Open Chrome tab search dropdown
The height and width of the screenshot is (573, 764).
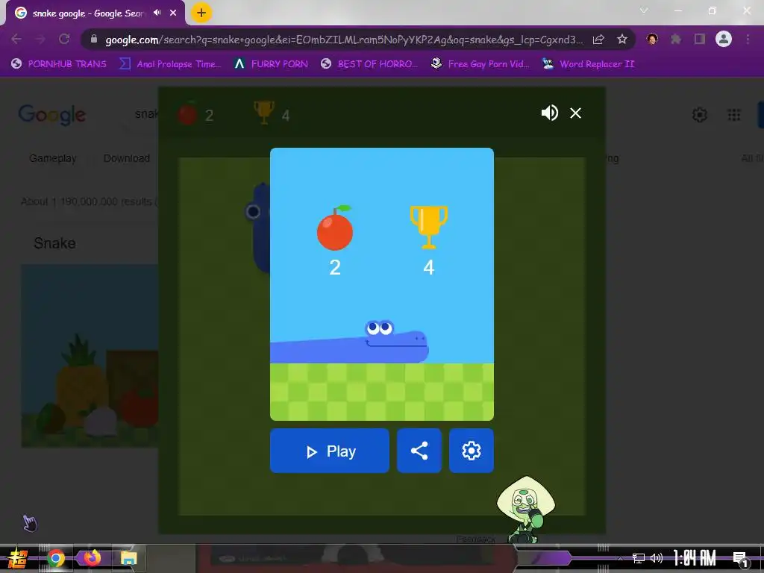[644, 10]
